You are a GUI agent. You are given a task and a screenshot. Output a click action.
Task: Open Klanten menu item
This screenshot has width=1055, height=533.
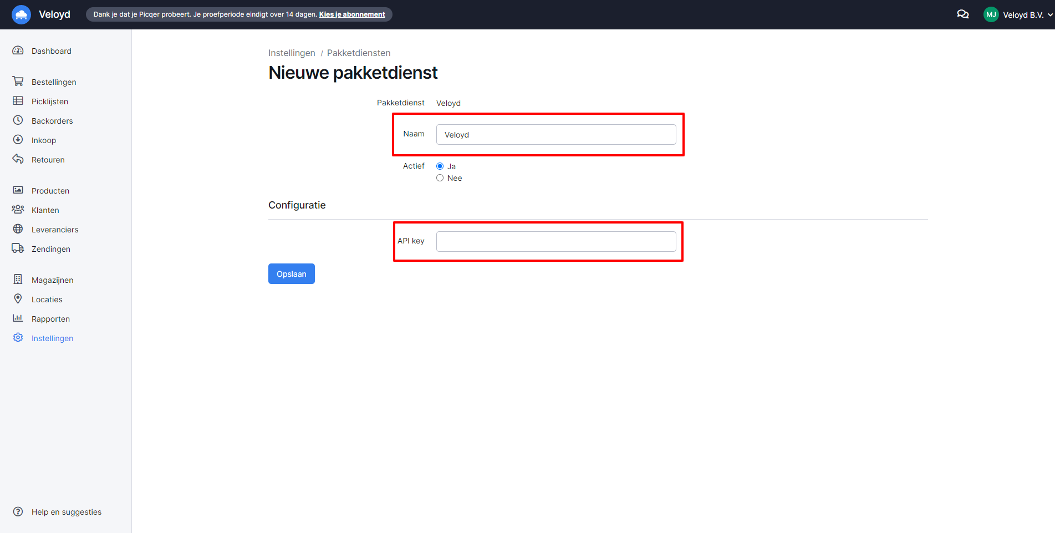pos(45,210)
